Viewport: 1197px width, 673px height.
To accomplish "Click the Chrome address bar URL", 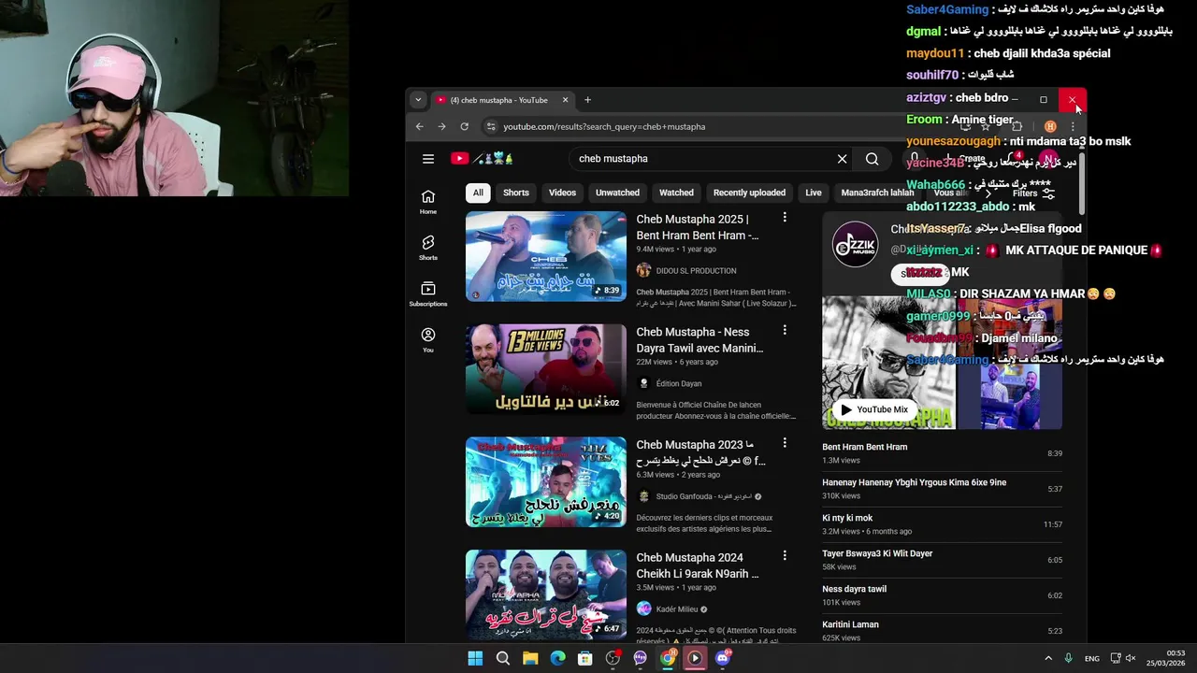I will click(604, 126).
